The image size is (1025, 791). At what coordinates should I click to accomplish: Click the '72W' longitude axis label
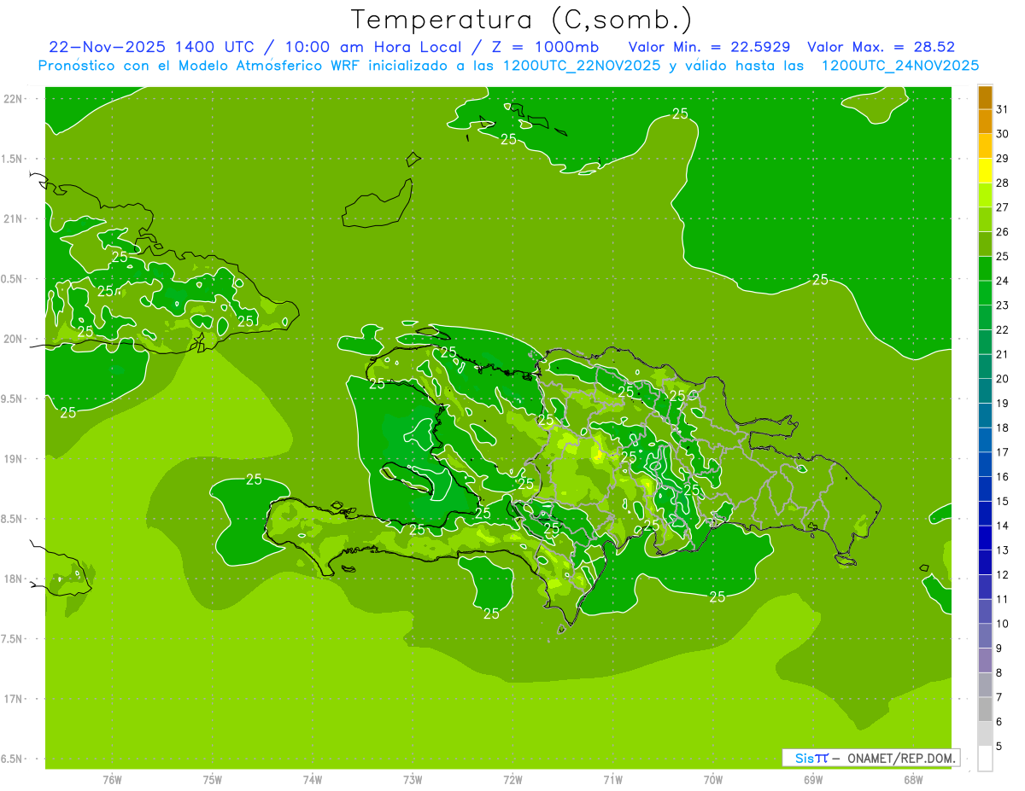512,780
